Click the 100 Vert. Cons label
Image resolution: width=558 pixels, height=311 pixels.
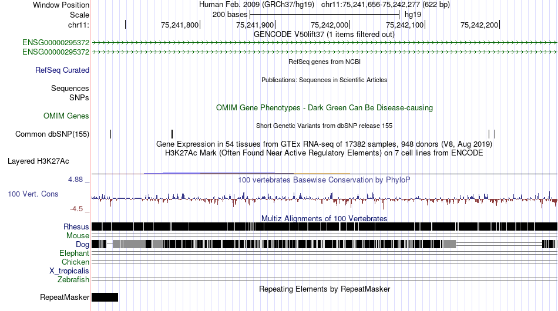pyautogui.click(x=33, y=194)
